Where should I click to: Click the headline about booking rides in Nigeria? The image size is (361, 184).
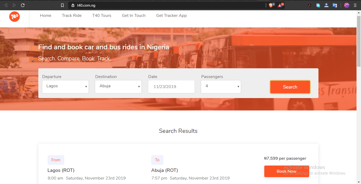click(104, 47)
